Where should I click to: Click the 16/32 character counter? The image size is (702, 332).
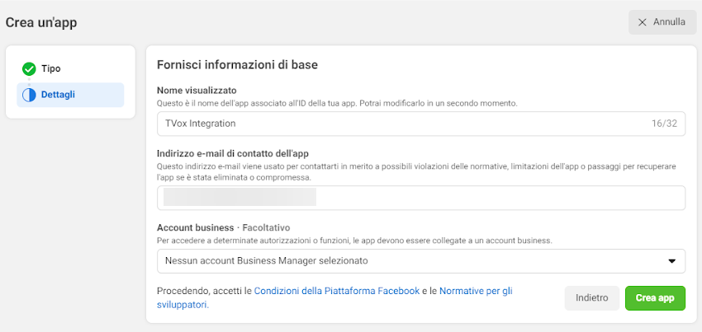click(664, 124)
